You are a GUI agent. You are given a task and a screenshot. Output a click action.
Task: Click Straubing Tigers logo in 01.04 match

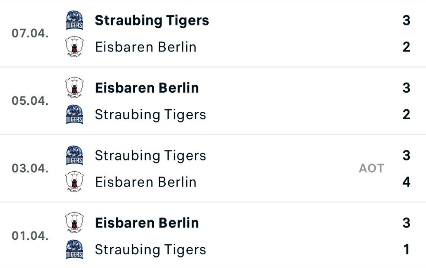[74, 249]
